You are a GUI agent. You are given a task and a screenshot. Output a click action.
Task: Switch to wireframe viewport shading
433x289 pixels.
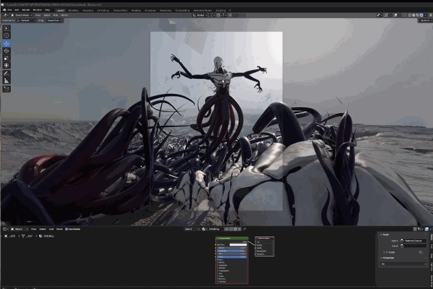(410, 15)
